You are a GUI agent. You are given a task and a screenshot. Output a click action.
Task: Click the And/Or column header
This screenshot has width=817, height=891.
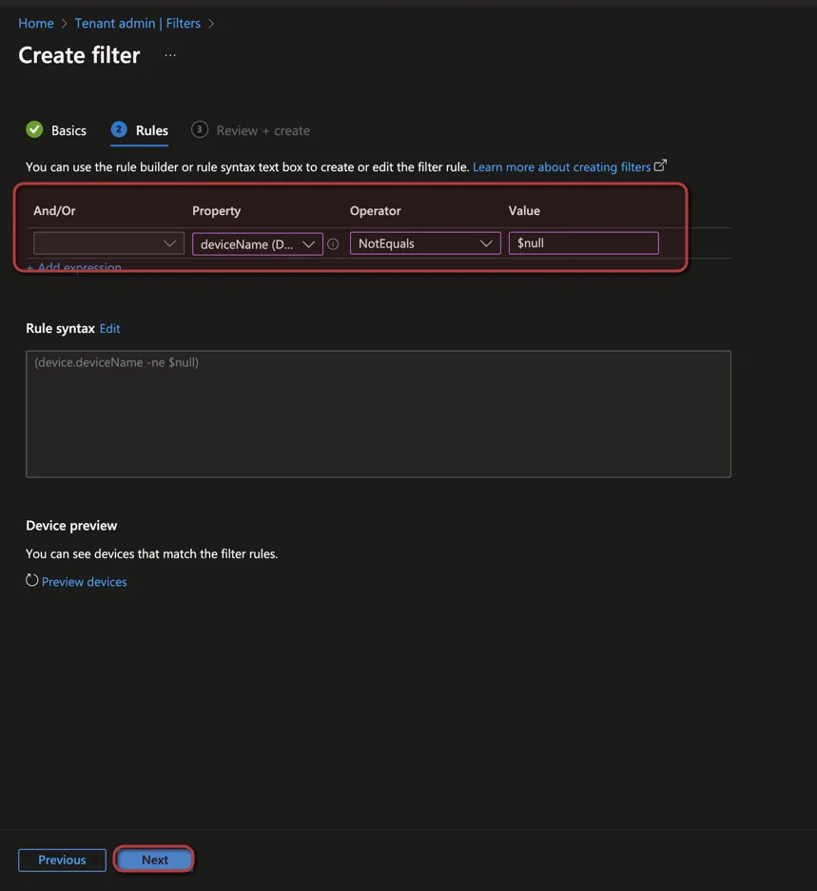coord(54,211)
